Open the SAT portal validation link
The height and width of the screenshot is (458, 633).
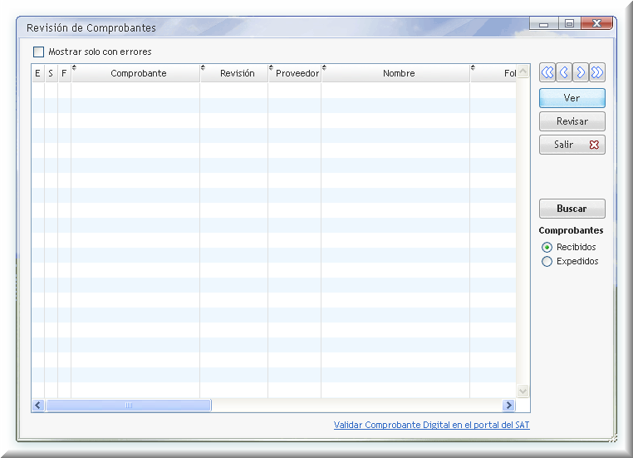431,425
